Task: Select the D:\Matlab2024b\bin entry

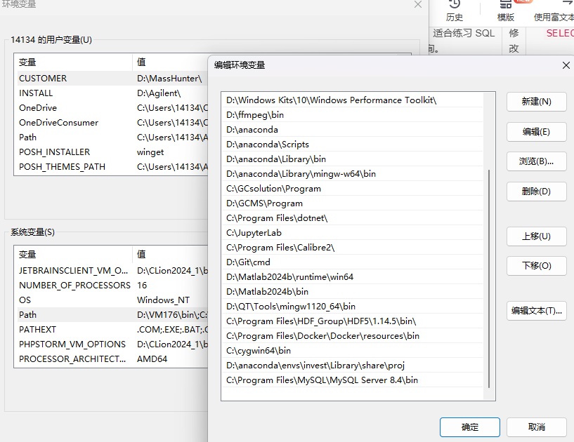Action: (x=353, y=292)
